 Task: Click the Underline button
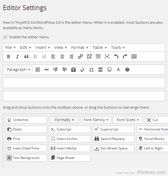[x=26, y=120]
